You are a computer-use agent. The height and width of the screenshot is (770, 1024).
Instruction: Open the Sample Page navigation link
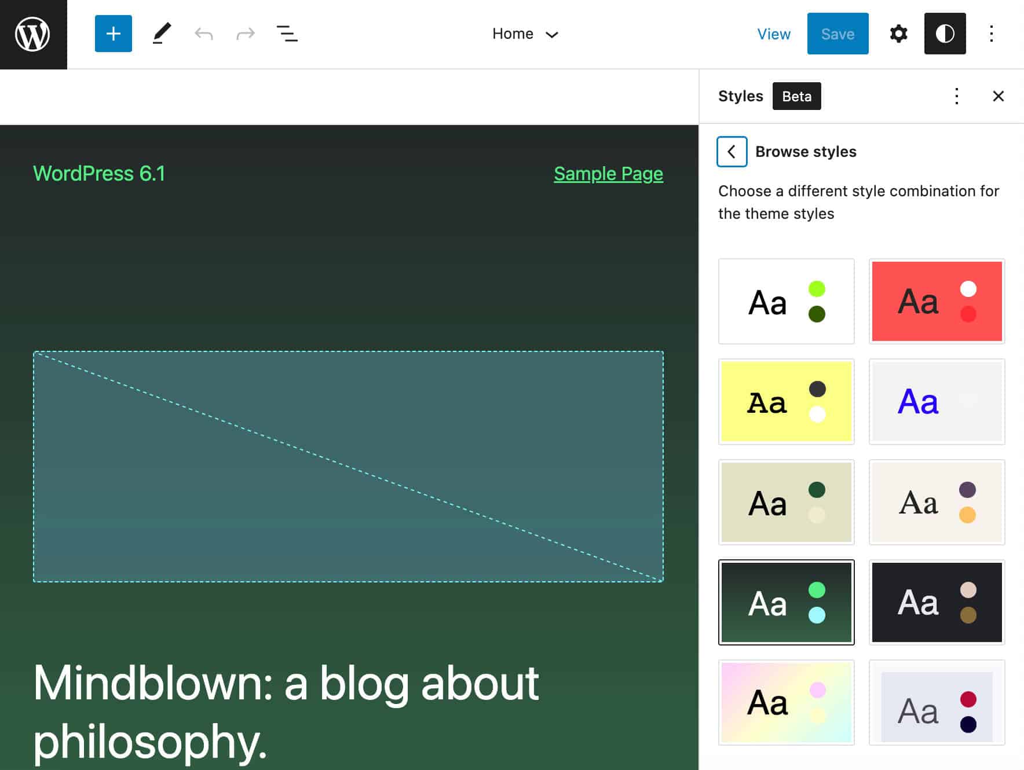[608, 174]
